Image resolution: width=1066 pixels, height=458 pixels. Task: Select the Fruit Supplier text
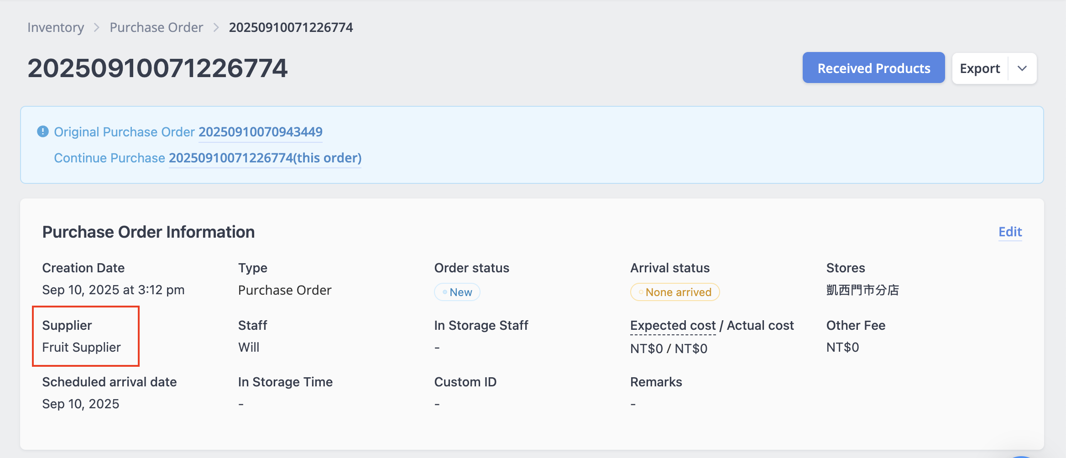[x=82, y=347]
